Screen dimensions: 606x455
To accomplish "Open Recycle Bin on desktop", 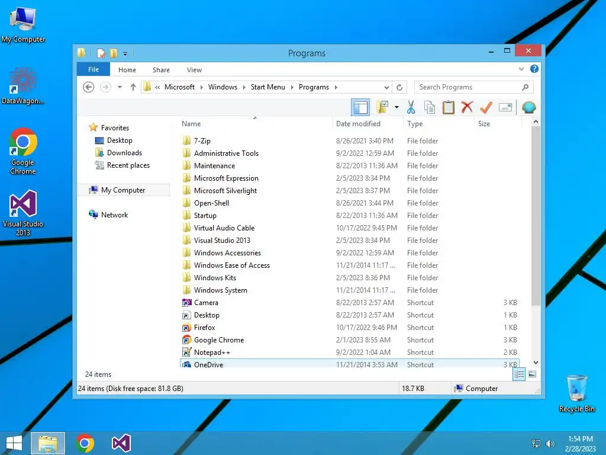I will 576,394.
